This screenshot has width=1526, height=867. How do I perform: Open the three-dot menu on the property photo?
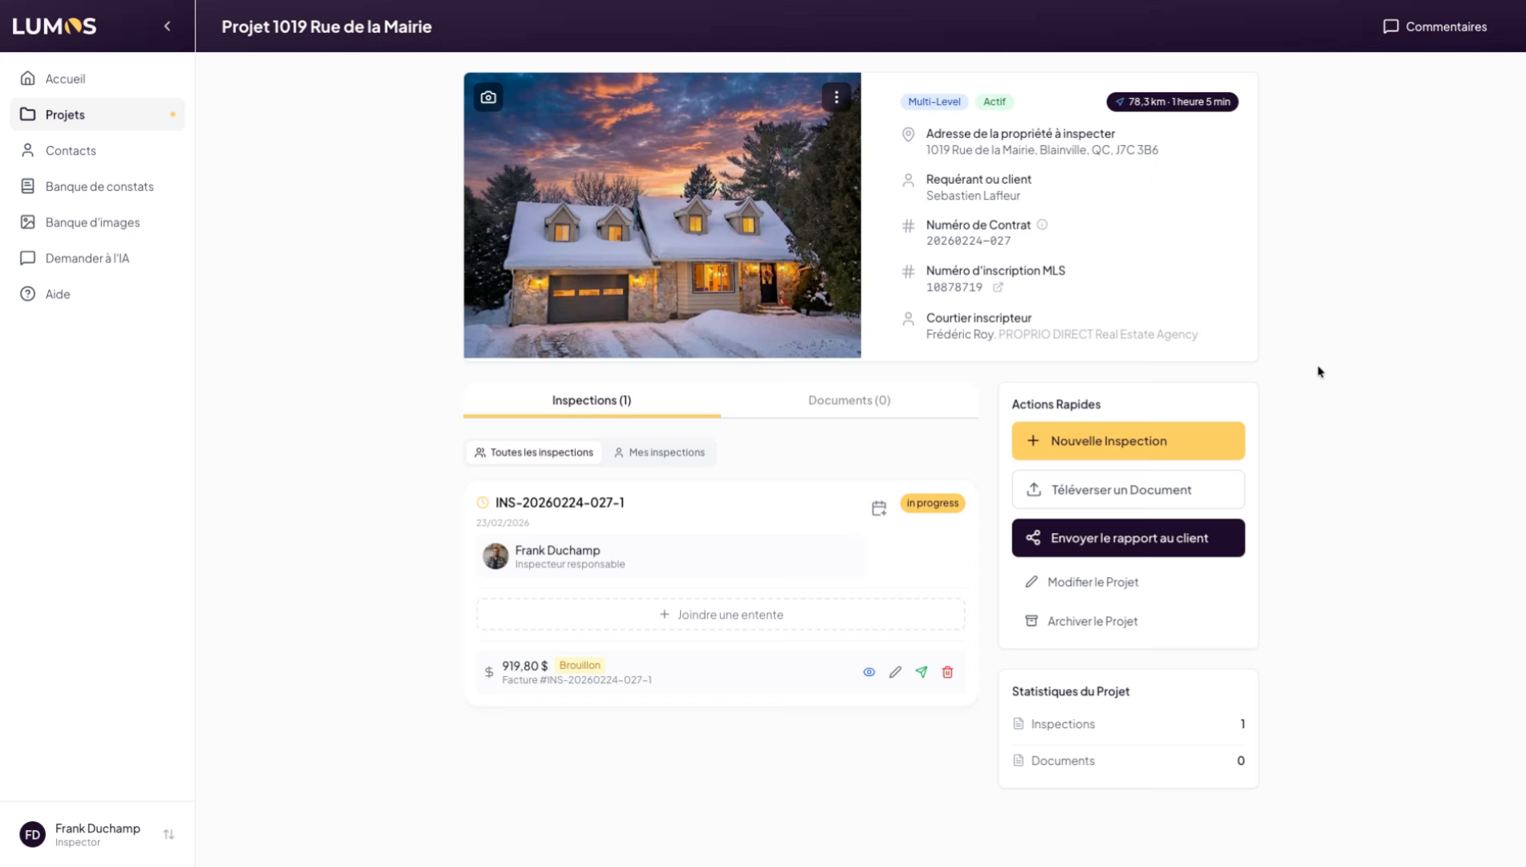point(836,98)
